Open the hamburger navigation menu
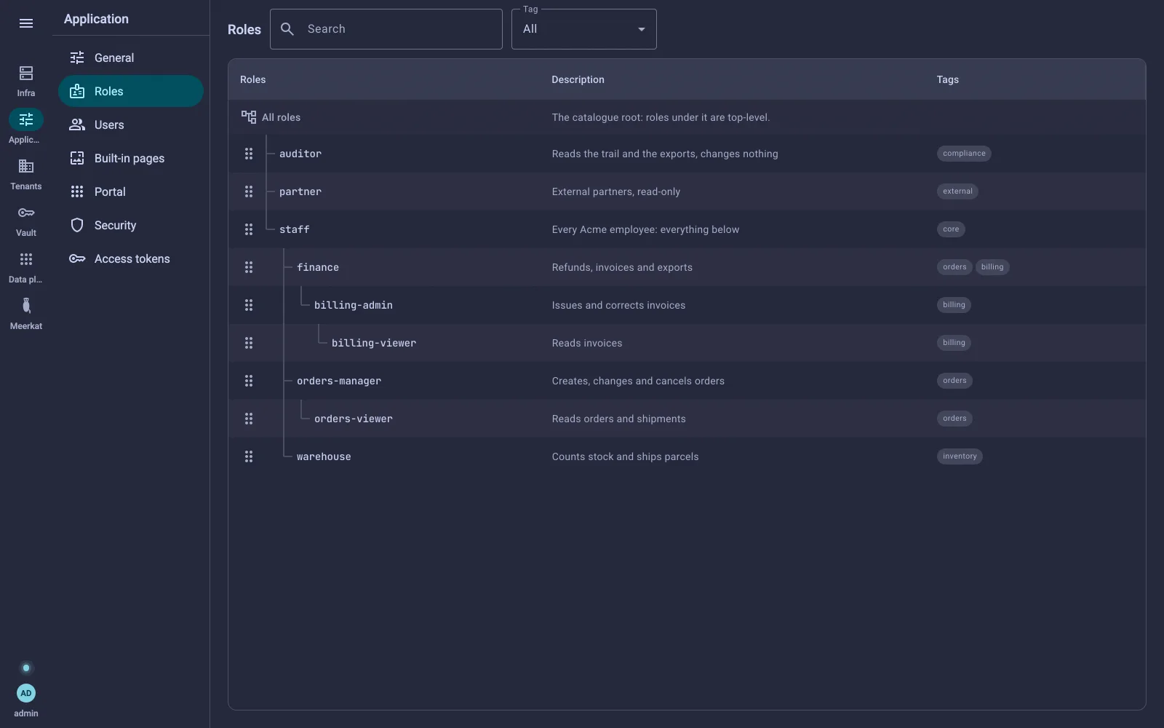The width and height of the screenshot is (1164, 728). point(26,23)
